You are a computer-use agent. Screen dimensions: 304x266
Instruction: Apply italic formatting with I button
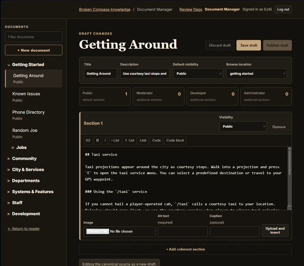[x=105, y=140]
